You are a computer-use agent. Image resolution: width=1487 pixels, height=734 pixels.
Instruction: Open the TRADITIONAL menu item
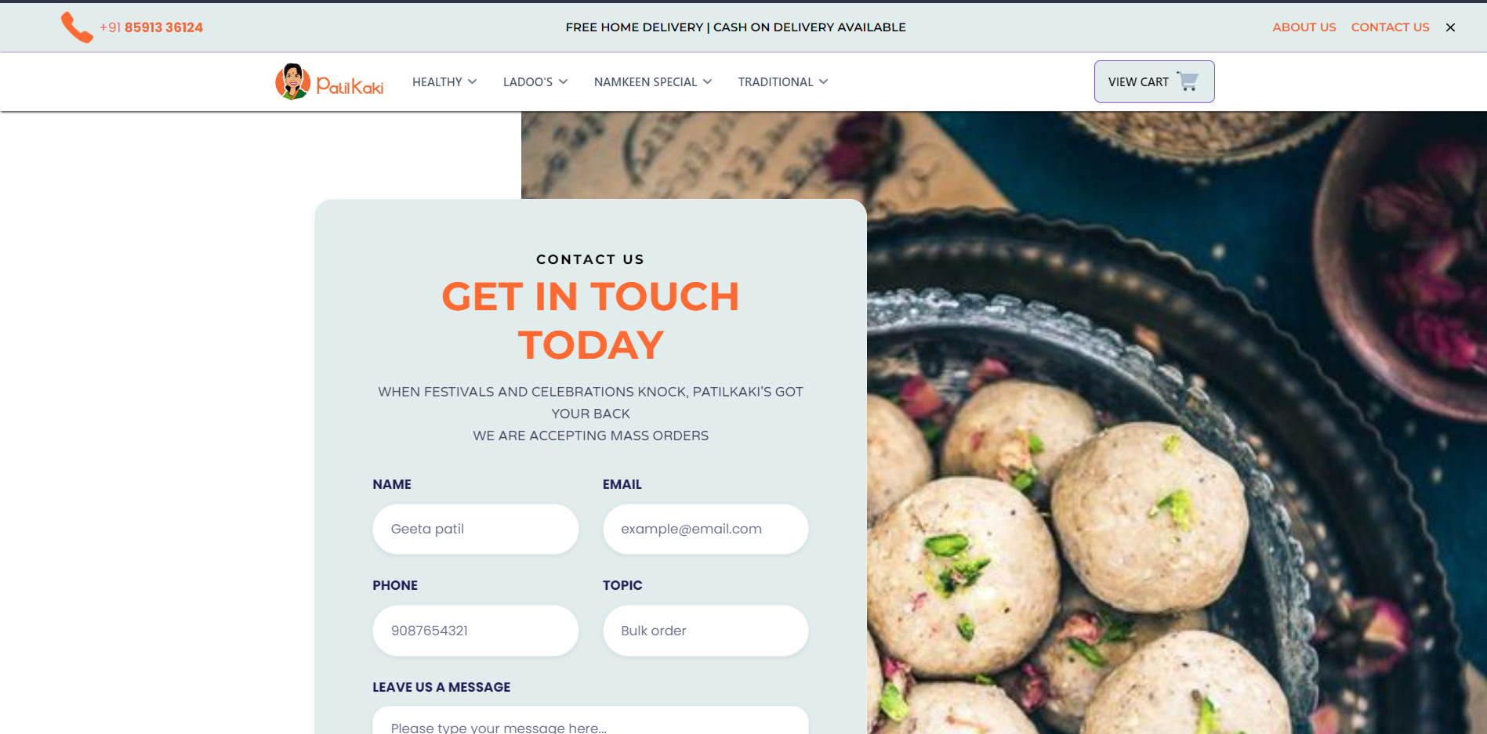click(x=775, y=82)
